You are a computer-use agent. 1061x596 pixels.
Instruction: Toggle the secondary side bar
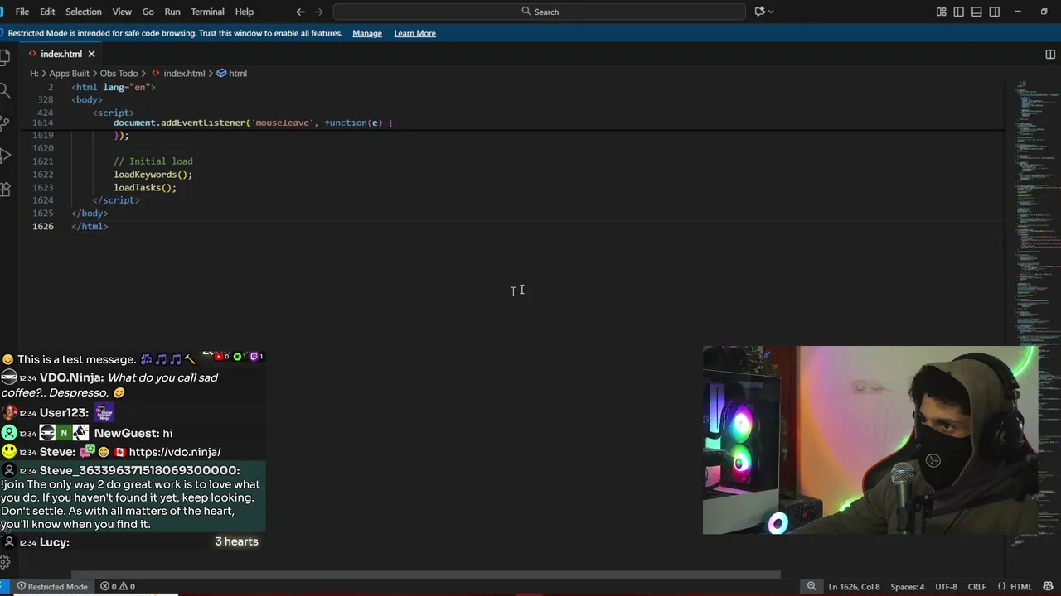coord(994,12)
